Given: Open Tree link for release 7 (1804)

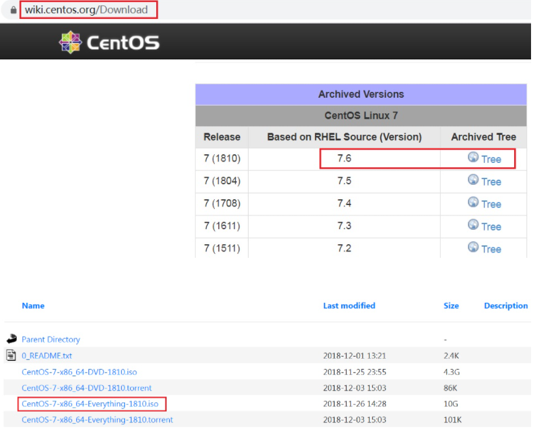Looking at the screenshot, I should click(491, 182).
